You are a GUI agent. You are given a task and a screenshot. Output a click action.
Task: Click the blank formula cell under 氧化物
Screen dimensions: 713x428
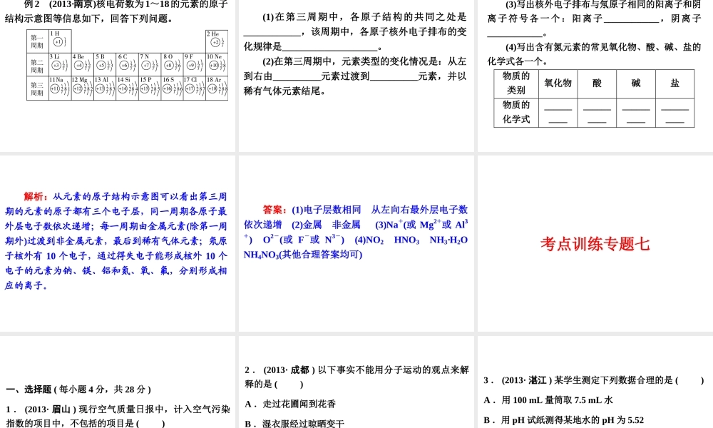pyautogui.click(x=558, y=113)
